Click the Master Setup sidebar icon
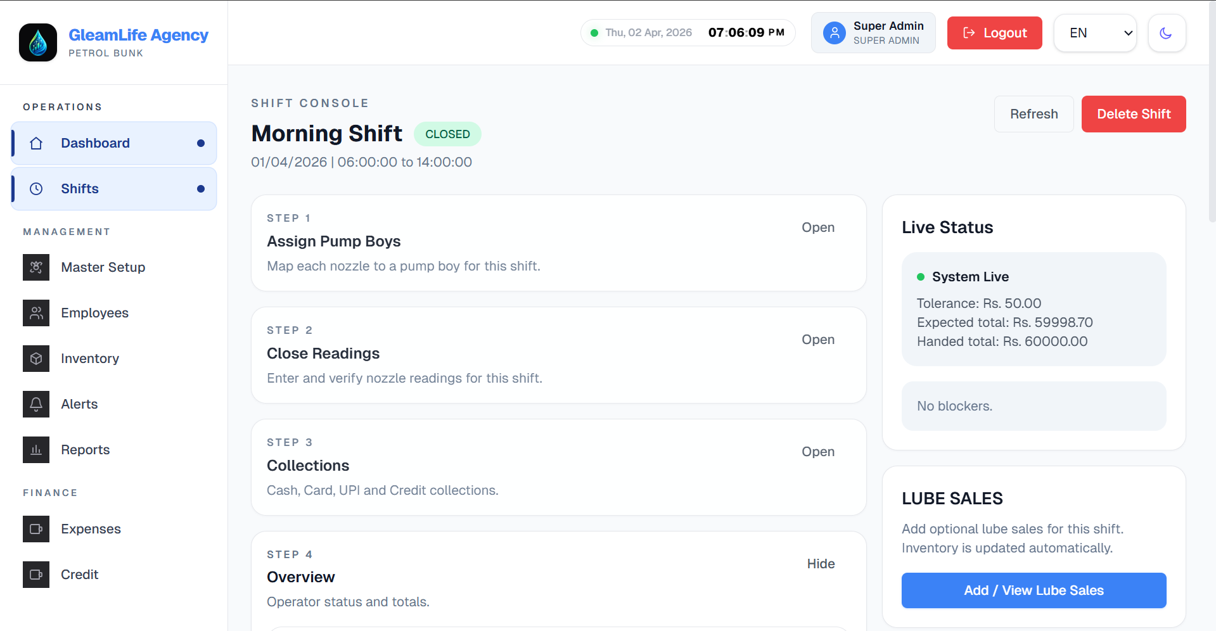This screenshot has width=1216, height=631. pyautogui.click(x=36, y=267)
